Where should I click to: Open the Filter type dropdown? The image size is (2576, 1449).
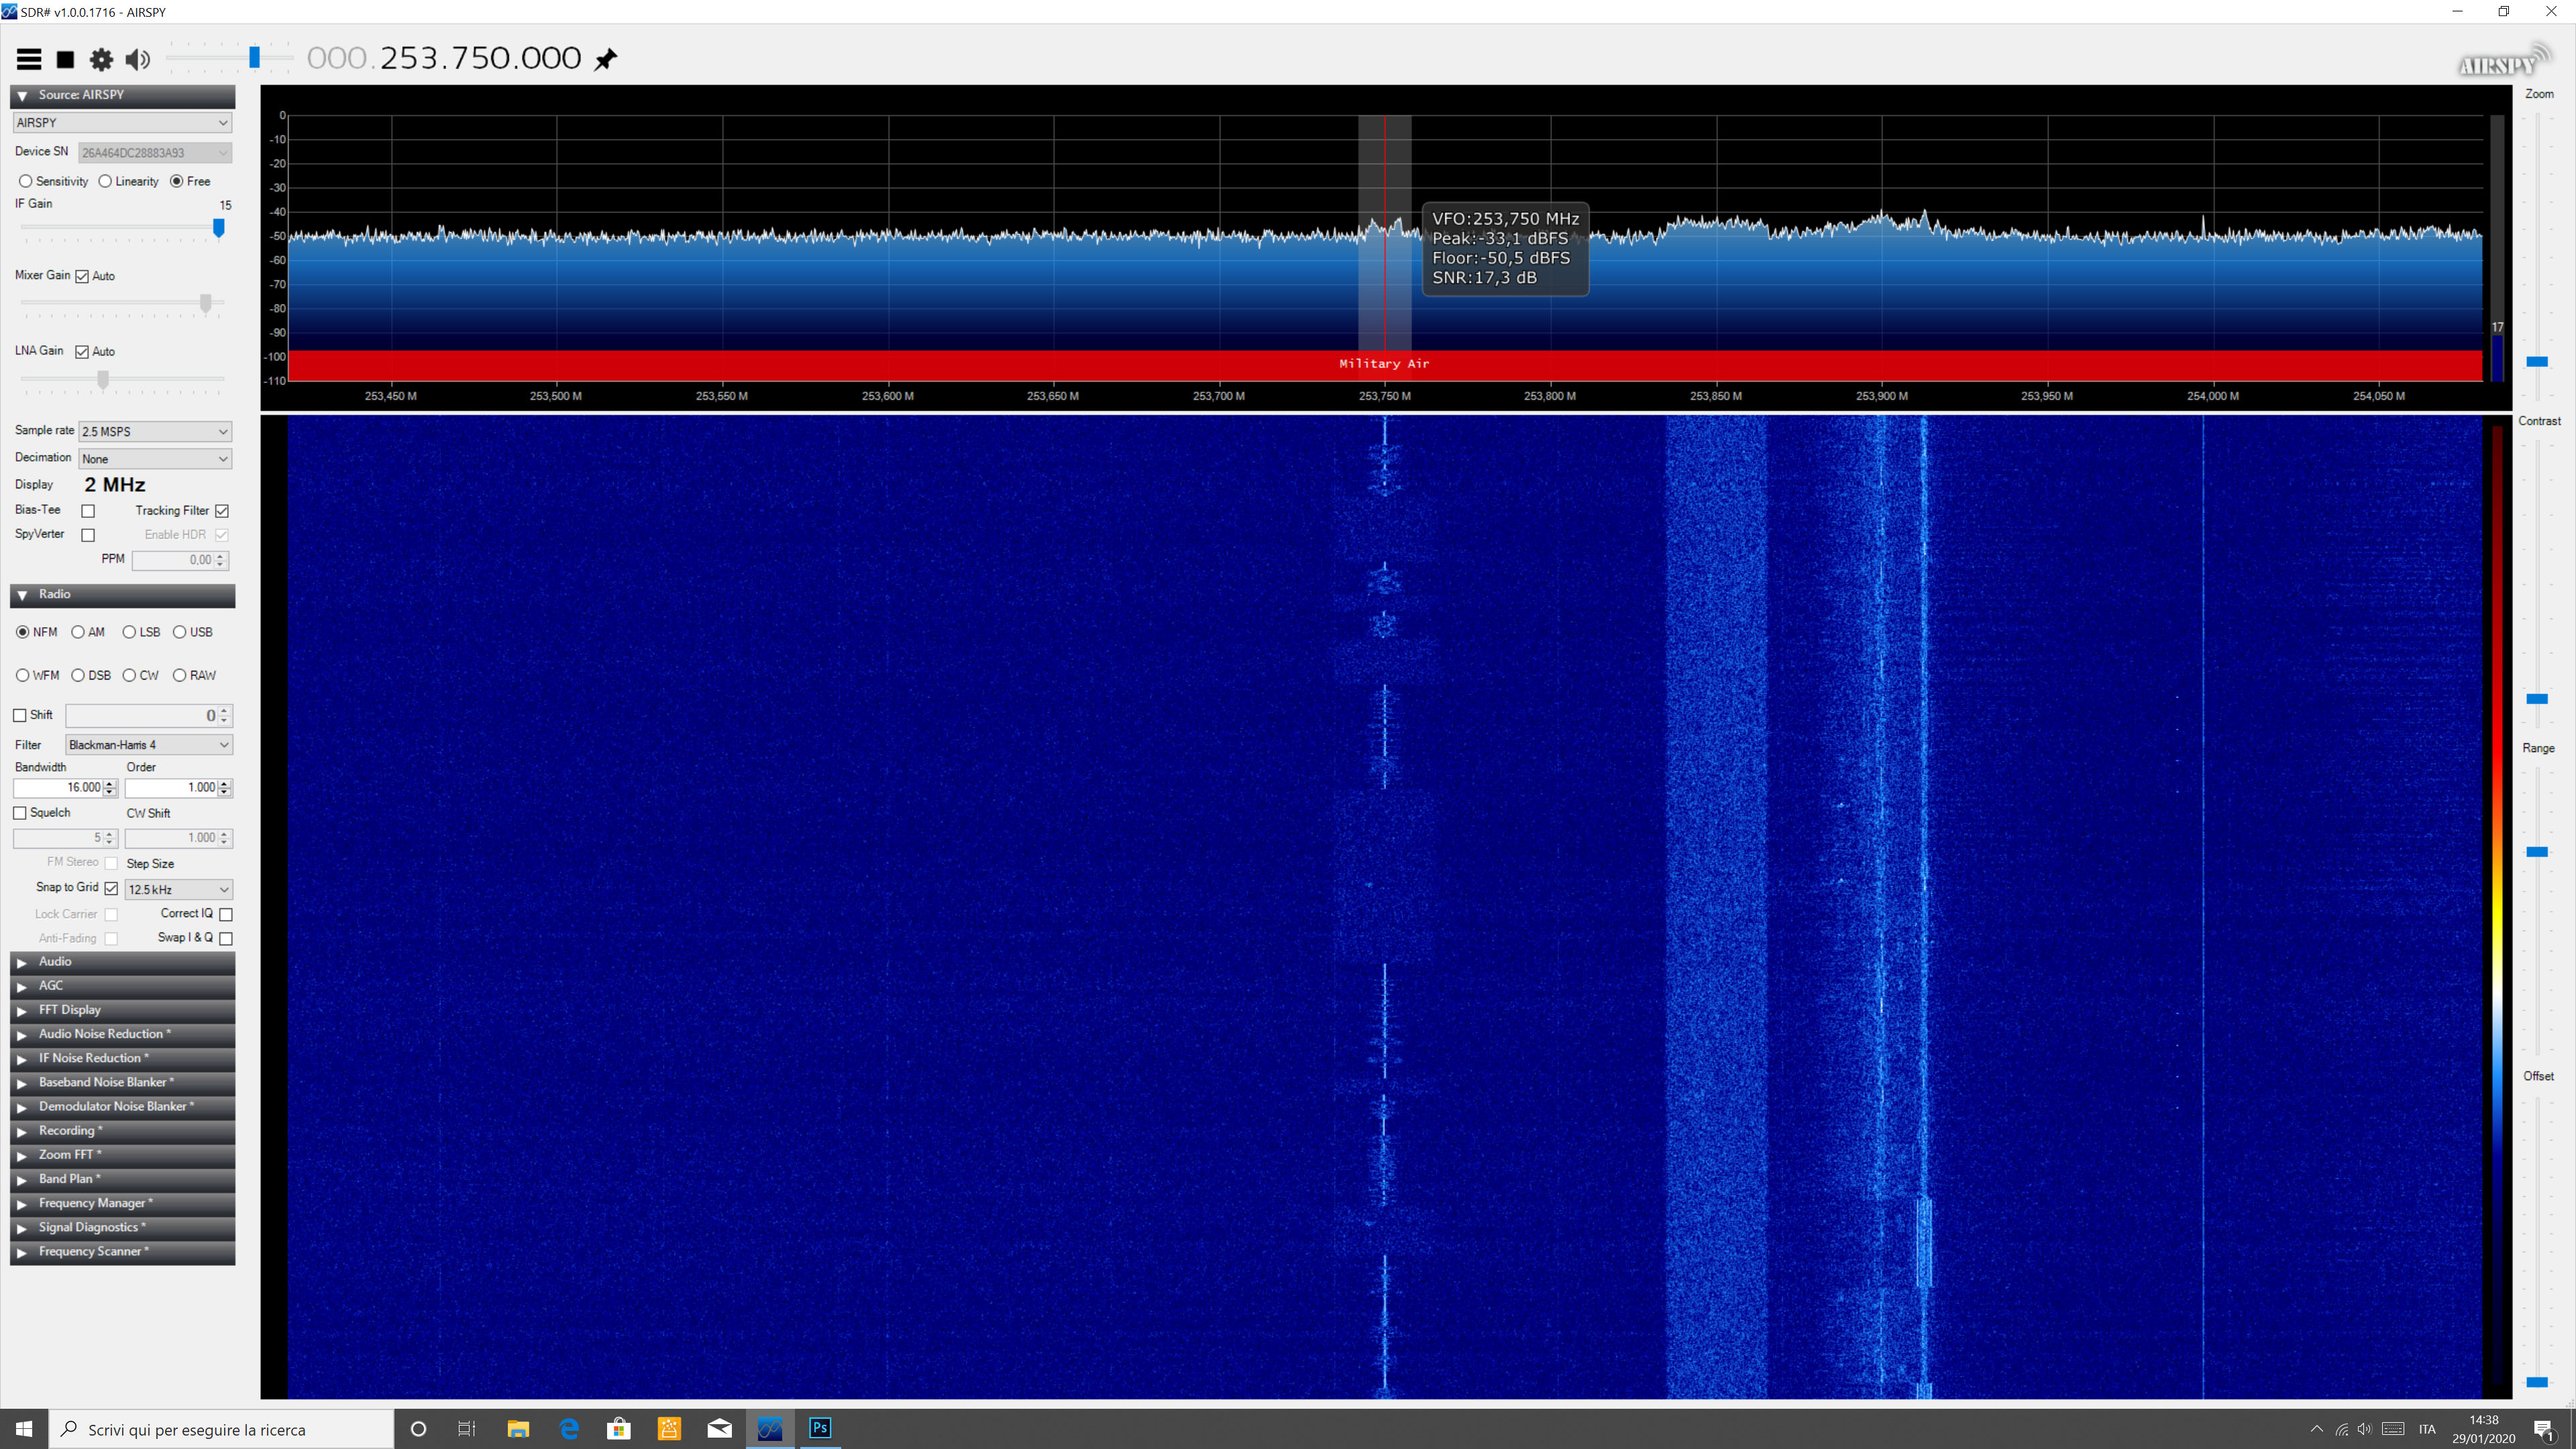pos(149,745)
